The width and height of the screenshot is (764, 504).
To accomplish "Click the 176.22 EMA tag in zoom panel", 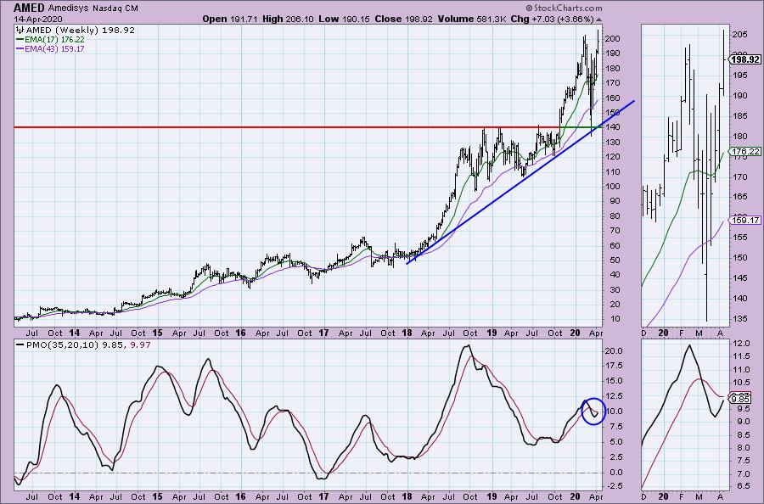I will 745,151.
